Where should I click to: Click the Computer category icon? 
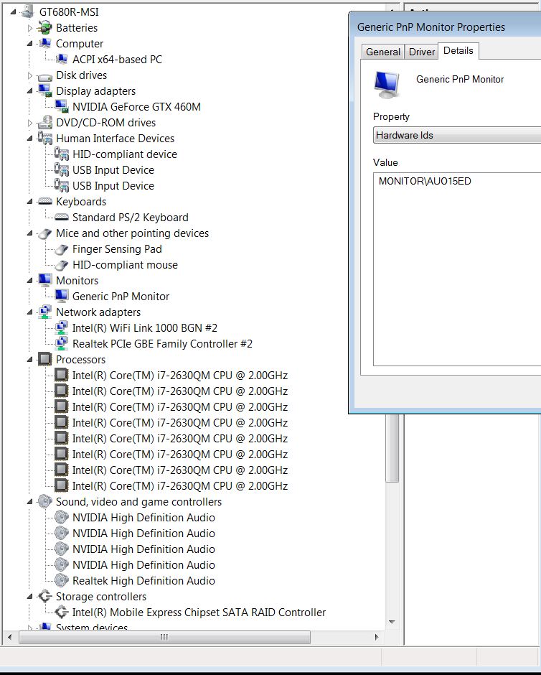click(44, 44)
